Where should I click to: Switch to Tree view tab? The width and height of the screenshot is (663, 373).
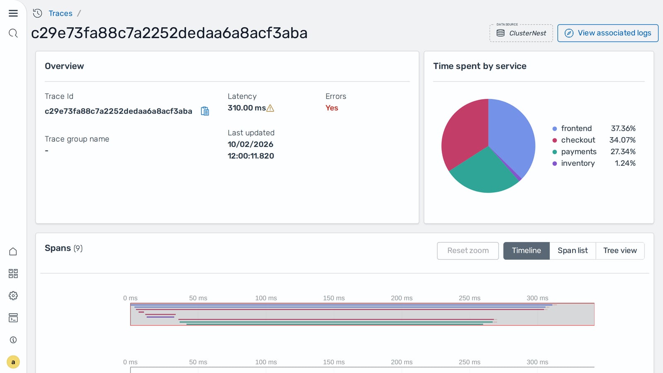[620, 251]
